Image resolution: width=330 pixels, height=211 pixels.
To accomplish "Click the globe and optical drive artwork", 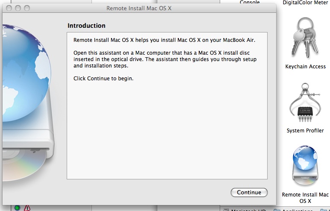I will (28, 103).
